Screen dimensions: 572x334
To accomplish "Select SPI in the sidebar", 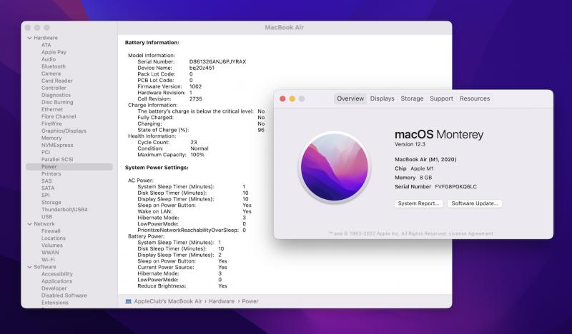I will coord(45,196).
